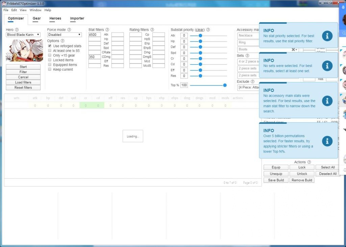Click the Substat priority help icon
Screen dimensions: 346x247
click(x=208, y=30)
